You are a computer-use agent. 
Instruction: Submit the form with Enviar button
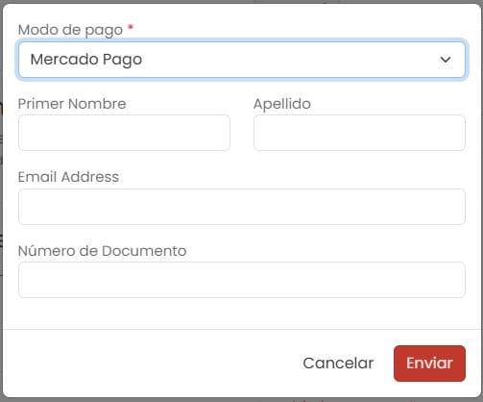tap(429, 364)
